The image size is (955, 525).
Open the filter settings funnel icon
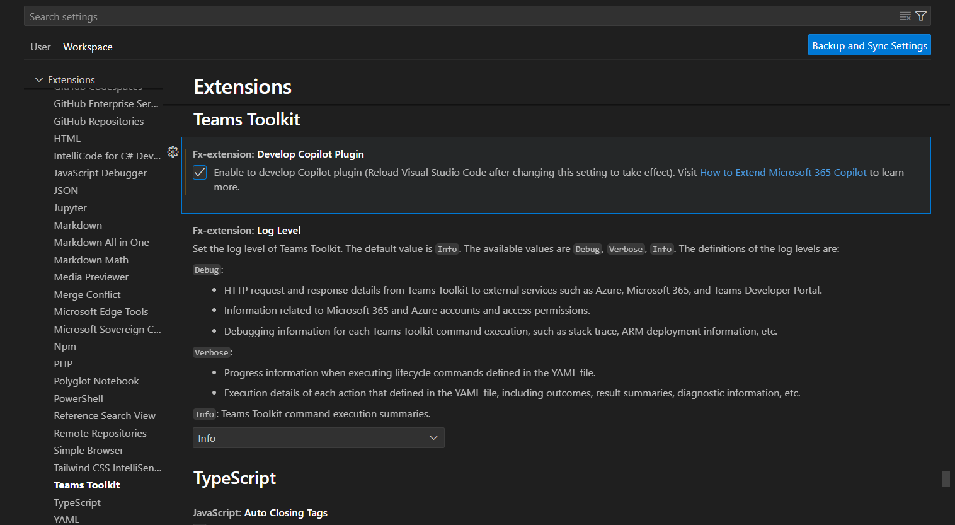pos(921,16)
